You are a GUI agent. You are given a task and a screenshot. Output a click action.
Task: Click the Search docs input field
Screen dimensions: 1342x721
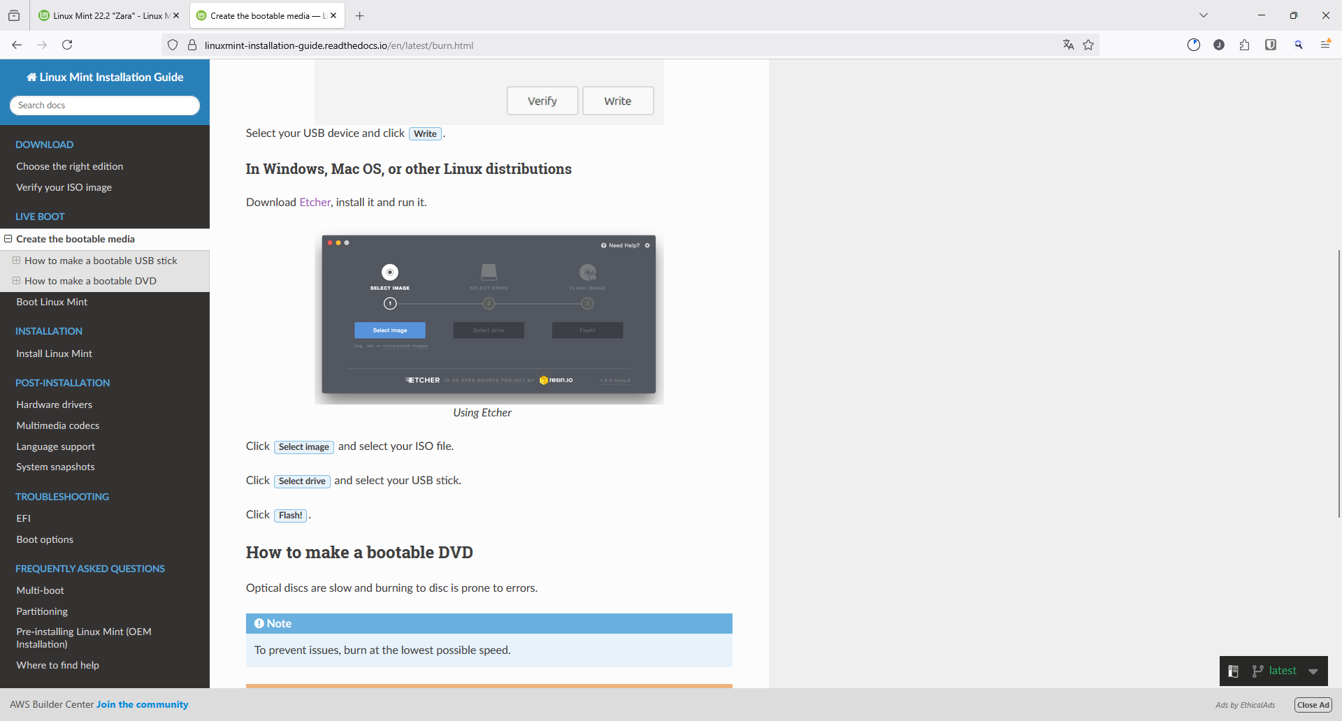point(105,105)
